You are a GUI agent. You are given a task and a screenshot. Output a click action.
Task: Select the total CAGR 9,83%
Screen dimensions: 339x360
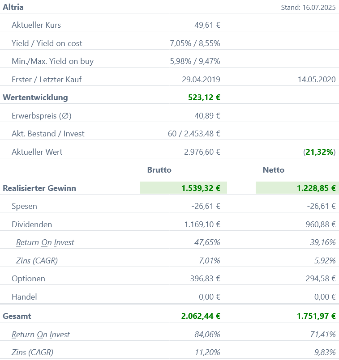pyautogui.click(x=325, y=352)
